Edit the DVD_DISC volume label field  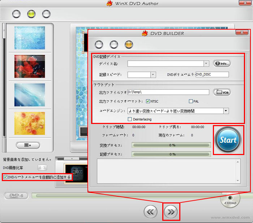point(212,74)
